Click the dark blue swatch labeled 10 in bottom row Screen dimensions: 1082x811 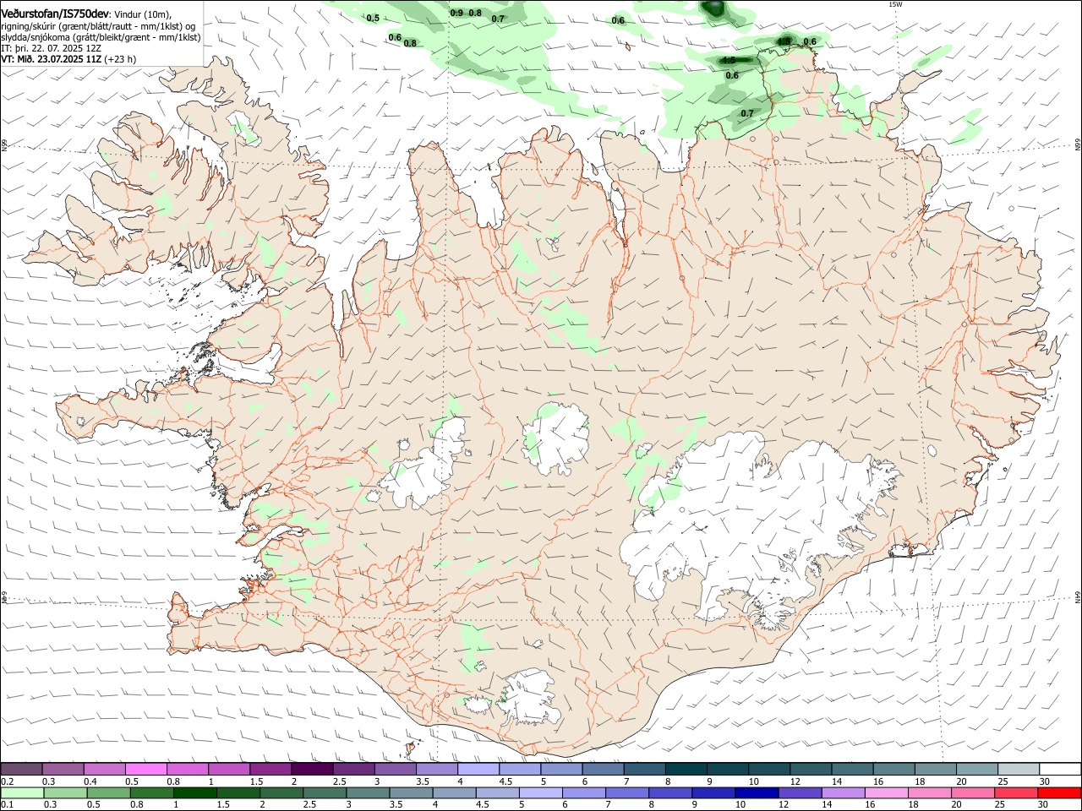[x=757, y=792]
